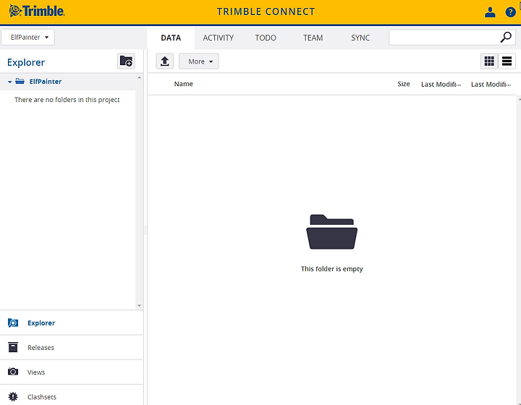Click the folder tree scroll down arrow
The width and height of the screenshot is (521, 405).
pyautogui.click(x=139, y=305)
